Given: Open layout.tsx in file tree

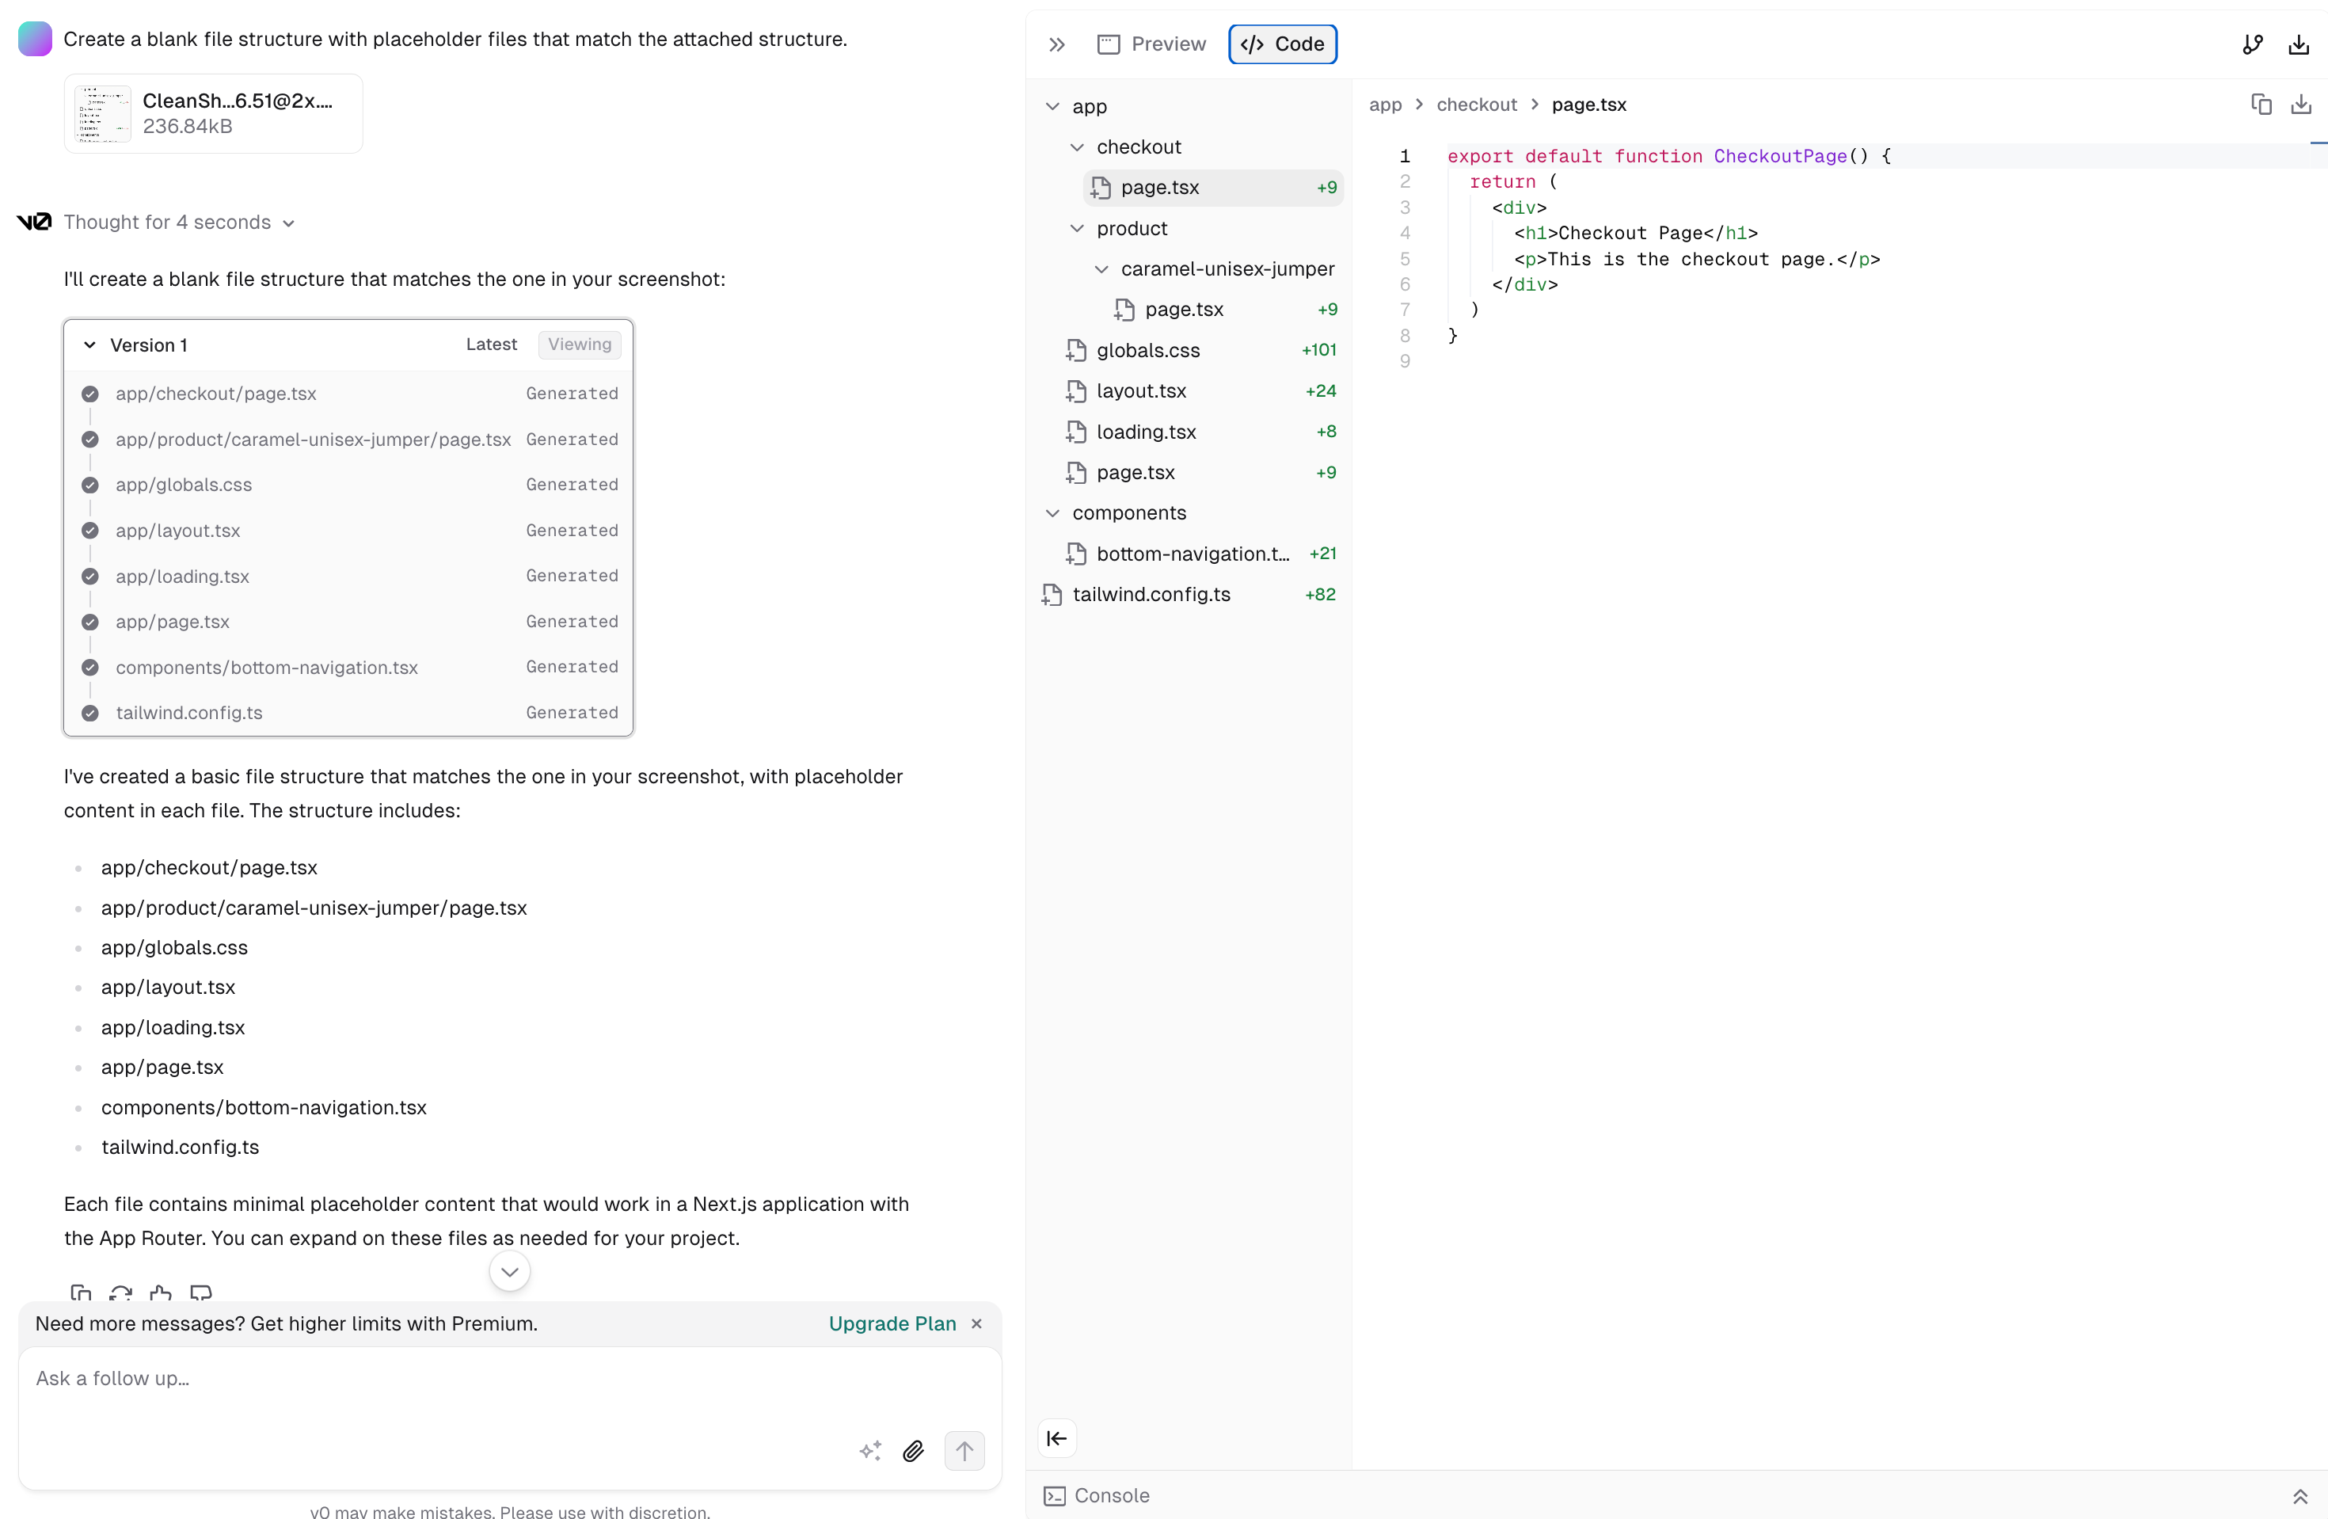Looking at the screenshot, I should click(1201, 390).
